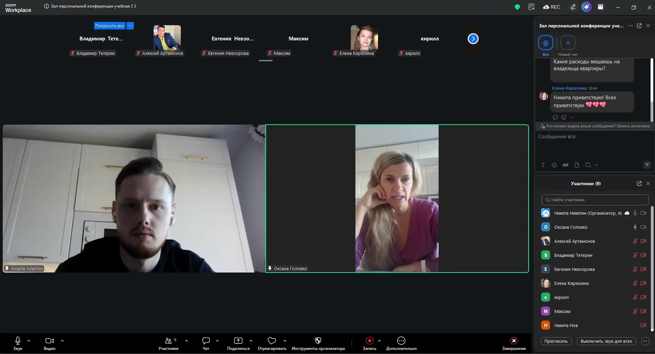Open the view layout icon in title bar
This screenshot has height=354, width=655.
(601, 7)
